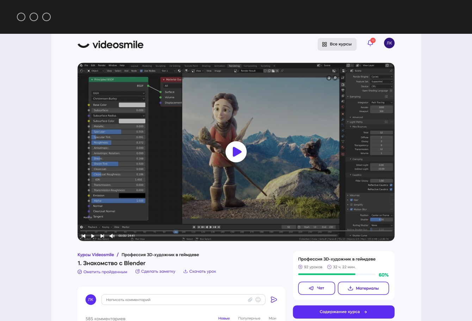
Task: Select Blender's Physics properties icon
Action: [343, 131]
